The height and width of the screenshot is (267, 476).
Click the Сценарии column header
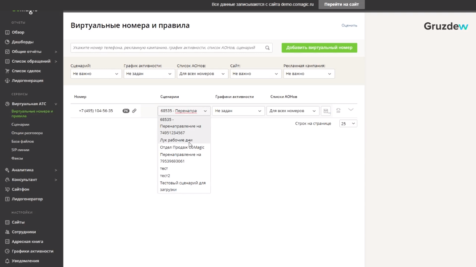click(169, 97)
